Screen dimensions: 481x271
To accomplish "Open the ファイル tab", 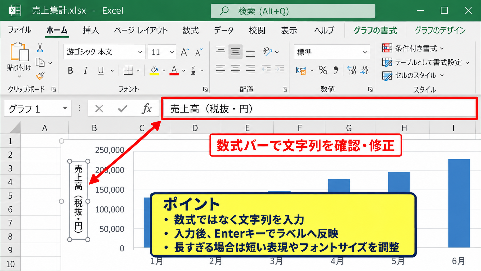I will point(19,30).
